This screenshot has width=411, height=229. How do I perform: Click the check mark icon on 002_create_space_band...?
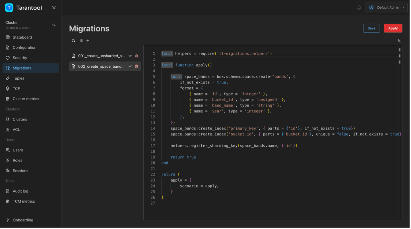point(131,66)
